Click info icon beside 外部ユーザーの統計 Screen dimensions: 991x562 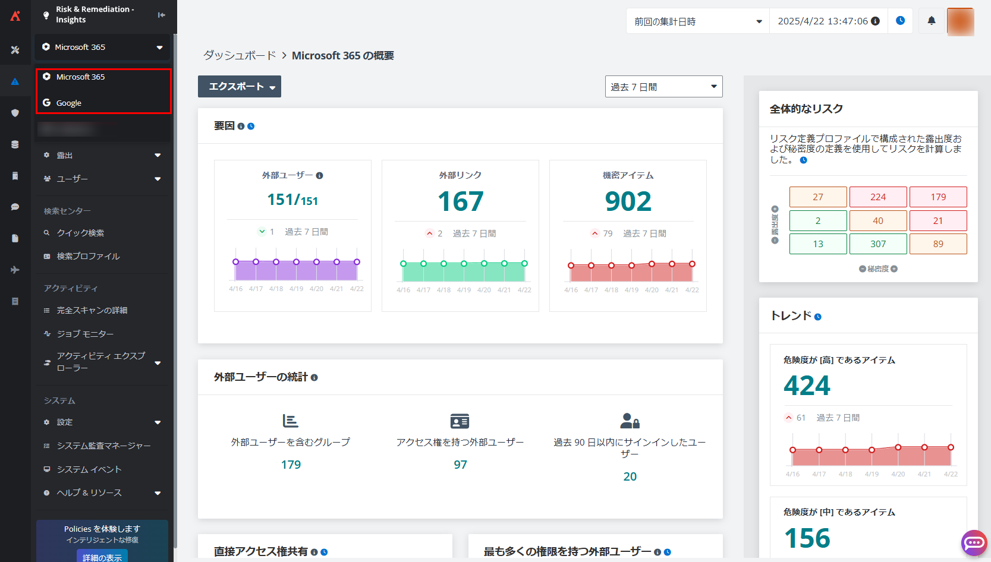(314, 378)
